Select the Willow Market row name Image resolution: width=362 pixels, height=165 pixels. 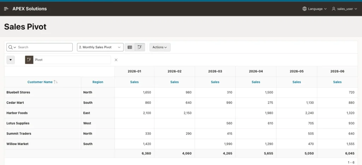(18, 144)
